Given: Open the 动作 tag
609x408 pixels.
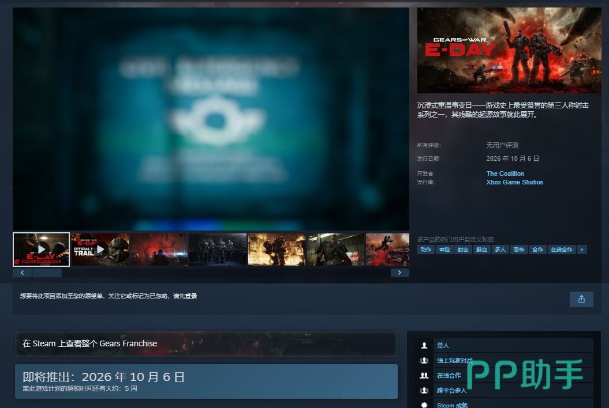Looking at the screenshot, I should (425, 250).
